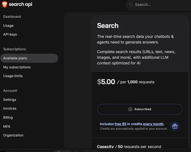This screenshot has height=152, width=191.
Task: Go to MFA settings
Action: [7, 127]
